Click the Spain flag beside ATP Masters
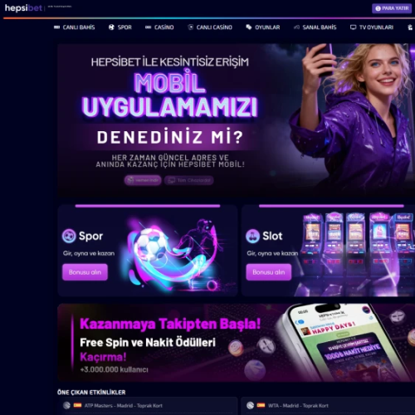 pos(77,405)
